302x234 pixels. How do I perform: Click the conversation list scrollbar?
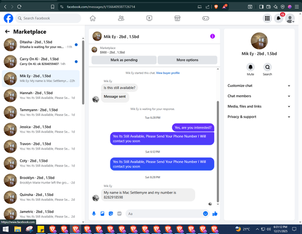click(x=83, y=72)
